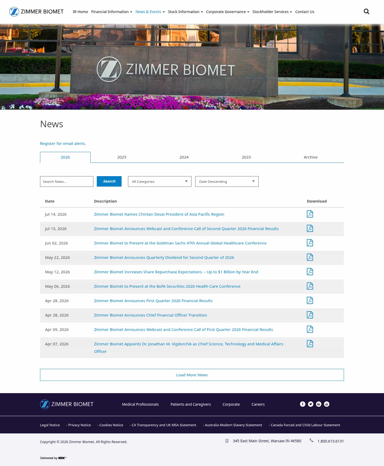Open Patients and Caregivers footer link
This screenshot has width=384, height=466.
191,404
